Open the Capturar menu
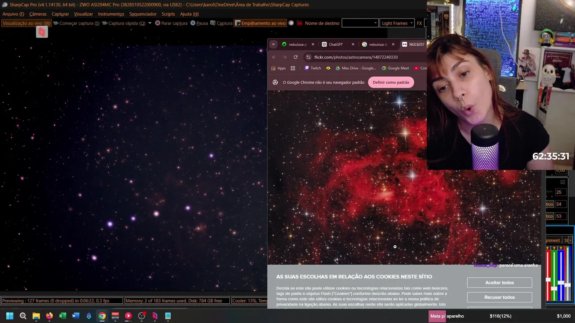 (60, 14)
